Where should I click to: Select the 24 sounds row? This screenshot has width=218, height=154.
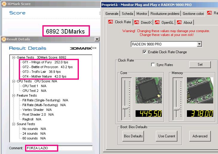point(34,133)
